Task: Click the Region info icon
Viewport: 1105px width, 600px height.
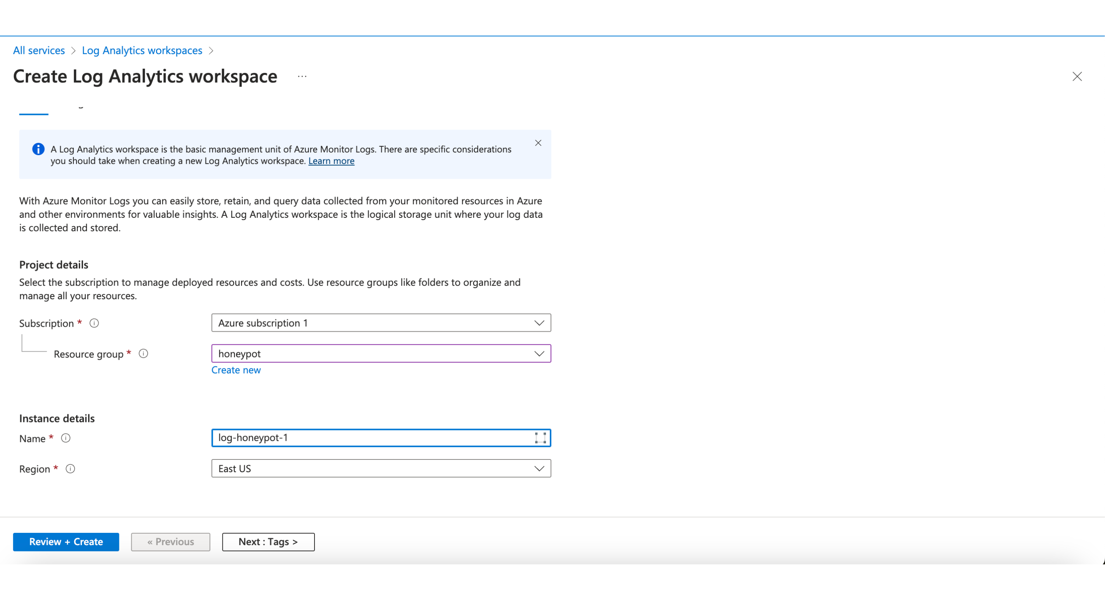Action: coord(70,469)
